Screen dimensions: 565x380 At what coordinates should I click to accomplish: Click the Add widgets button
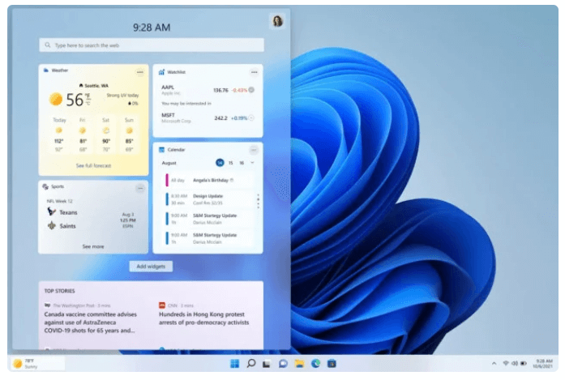151,267
